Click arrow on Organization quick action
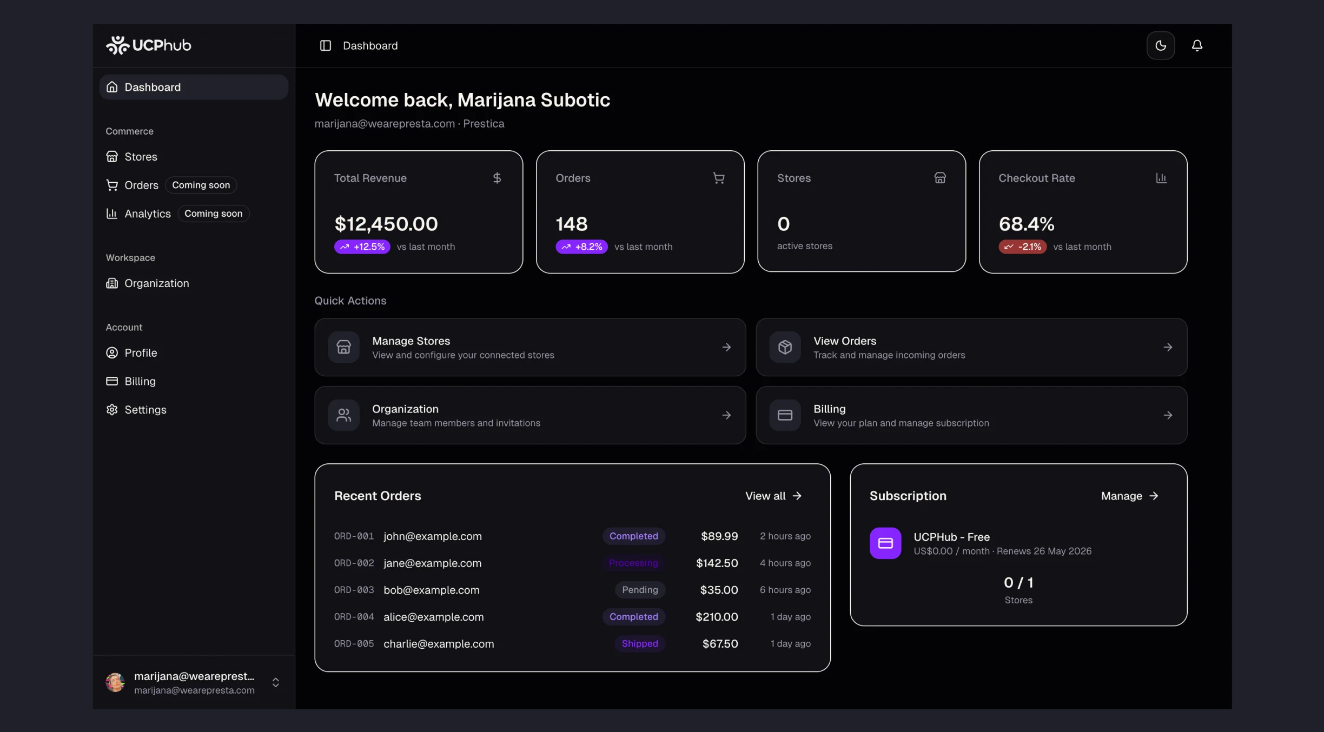 pyautogui.click(x=727, y=415)
